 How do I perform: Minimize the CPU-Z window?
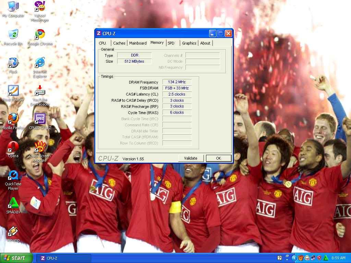point(213,34)
